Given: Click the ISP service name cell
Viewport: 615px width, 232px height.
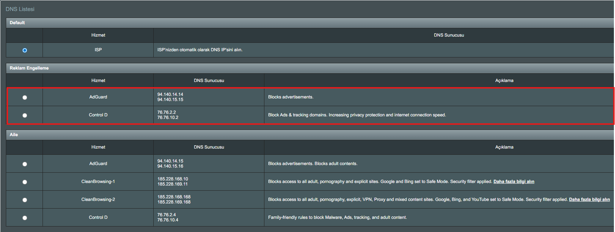Looking at the screenshot, I should coord(98,50).
